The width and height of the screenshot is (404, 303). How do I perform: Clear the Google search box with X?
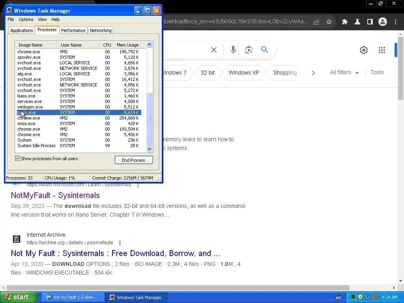[214, 50]
